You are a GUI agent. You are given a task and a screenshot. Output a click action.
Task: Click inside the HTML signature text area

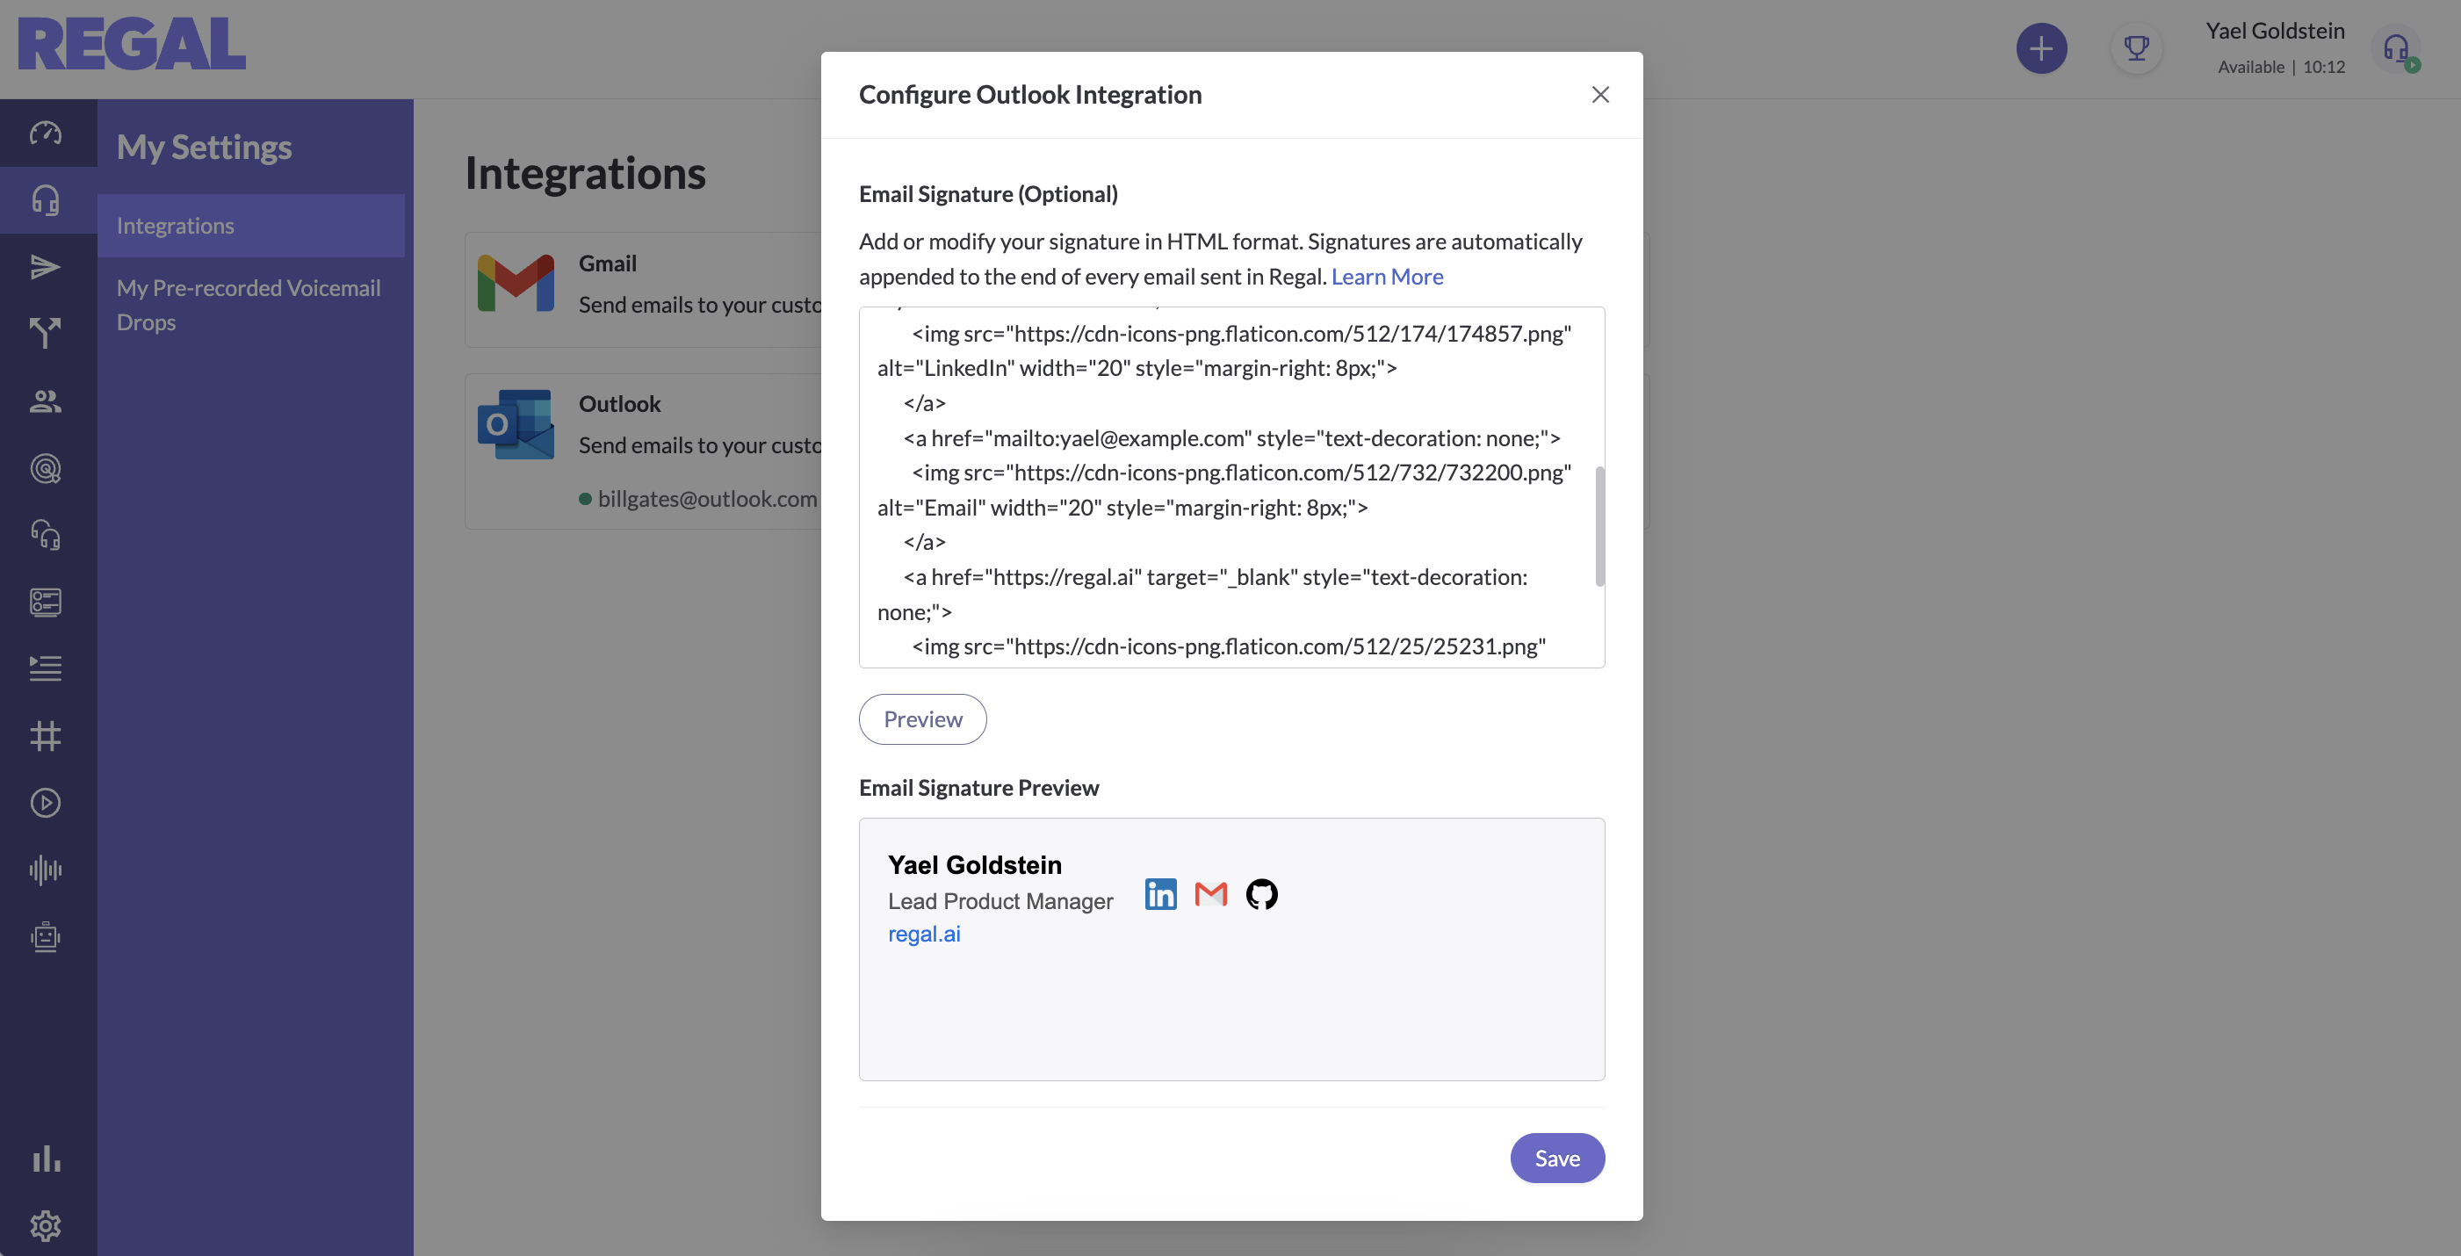coord(1226,487)
